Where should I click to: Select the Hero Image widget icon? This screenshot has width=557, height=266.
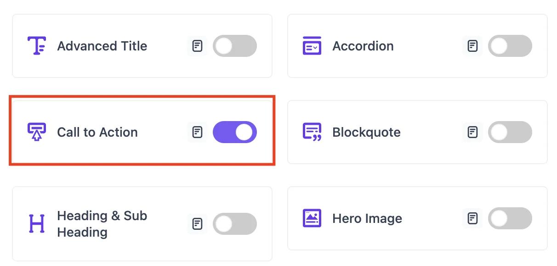pos(312,218)
